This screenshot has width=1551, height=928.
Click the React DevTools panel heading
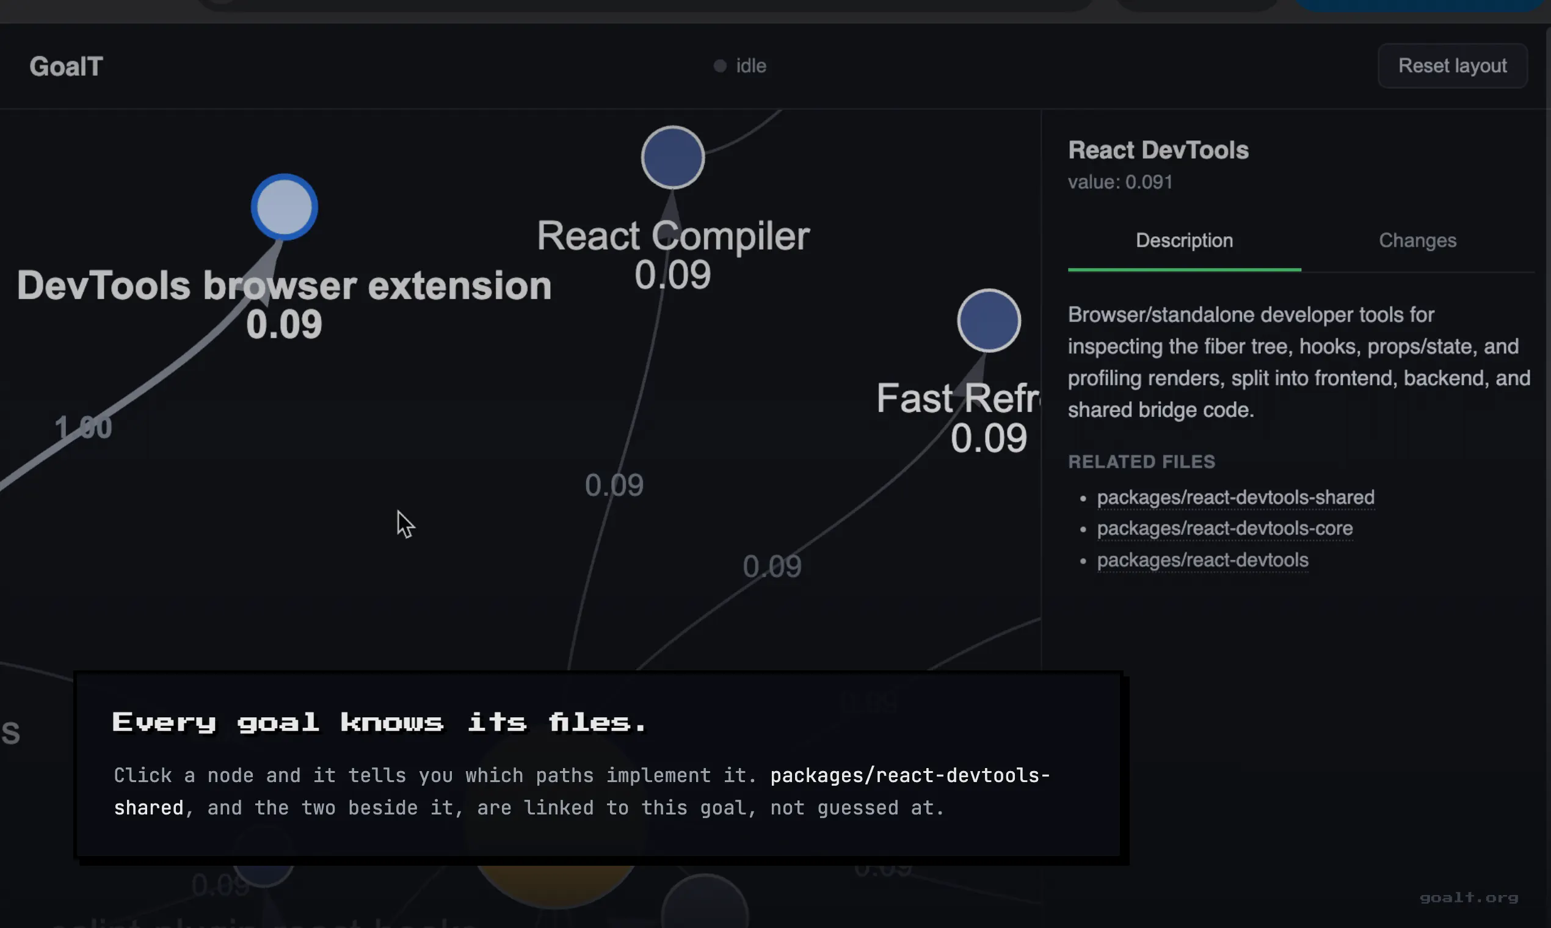1158,150
